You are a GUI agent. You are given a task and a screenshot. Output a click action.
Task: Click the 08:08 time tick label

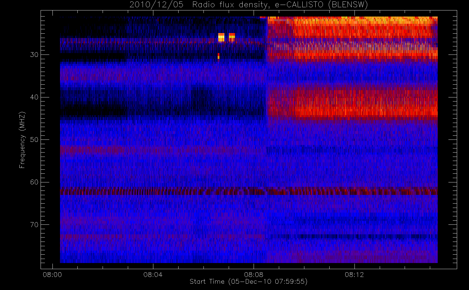tap(254, 275)
